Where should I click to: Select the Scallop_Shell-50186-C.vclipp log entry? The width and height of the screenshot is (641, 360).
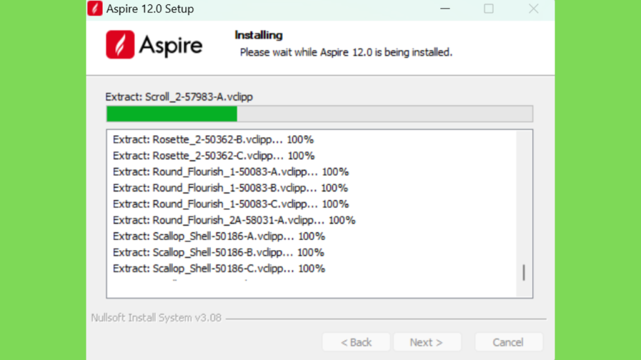pos(218,269)
